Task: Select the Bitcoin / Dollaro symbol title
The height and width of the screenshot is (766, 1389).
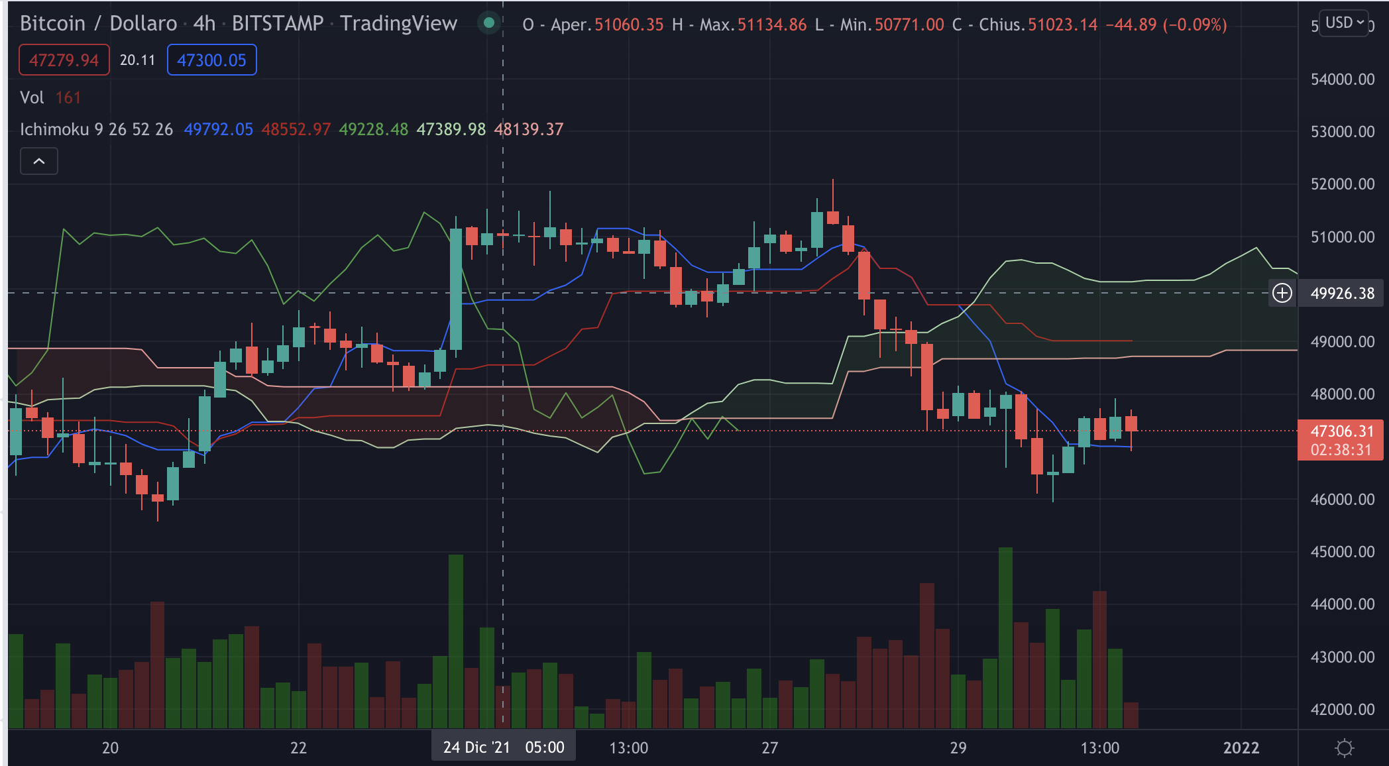Action: tap(99, 23)
